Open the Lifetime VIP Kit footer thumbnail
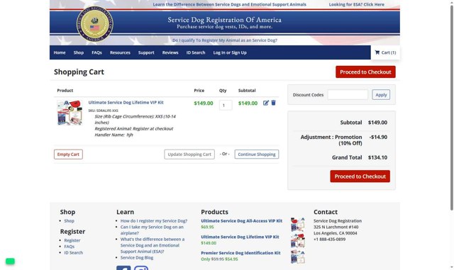The height and width of the screenshot is (270, 454). tap(298, 240)
